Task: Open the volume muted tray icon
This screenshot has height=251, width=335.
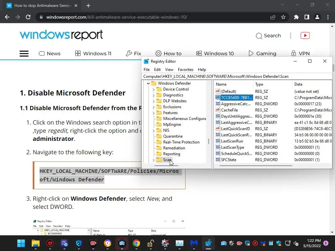Action: (296, 243)
